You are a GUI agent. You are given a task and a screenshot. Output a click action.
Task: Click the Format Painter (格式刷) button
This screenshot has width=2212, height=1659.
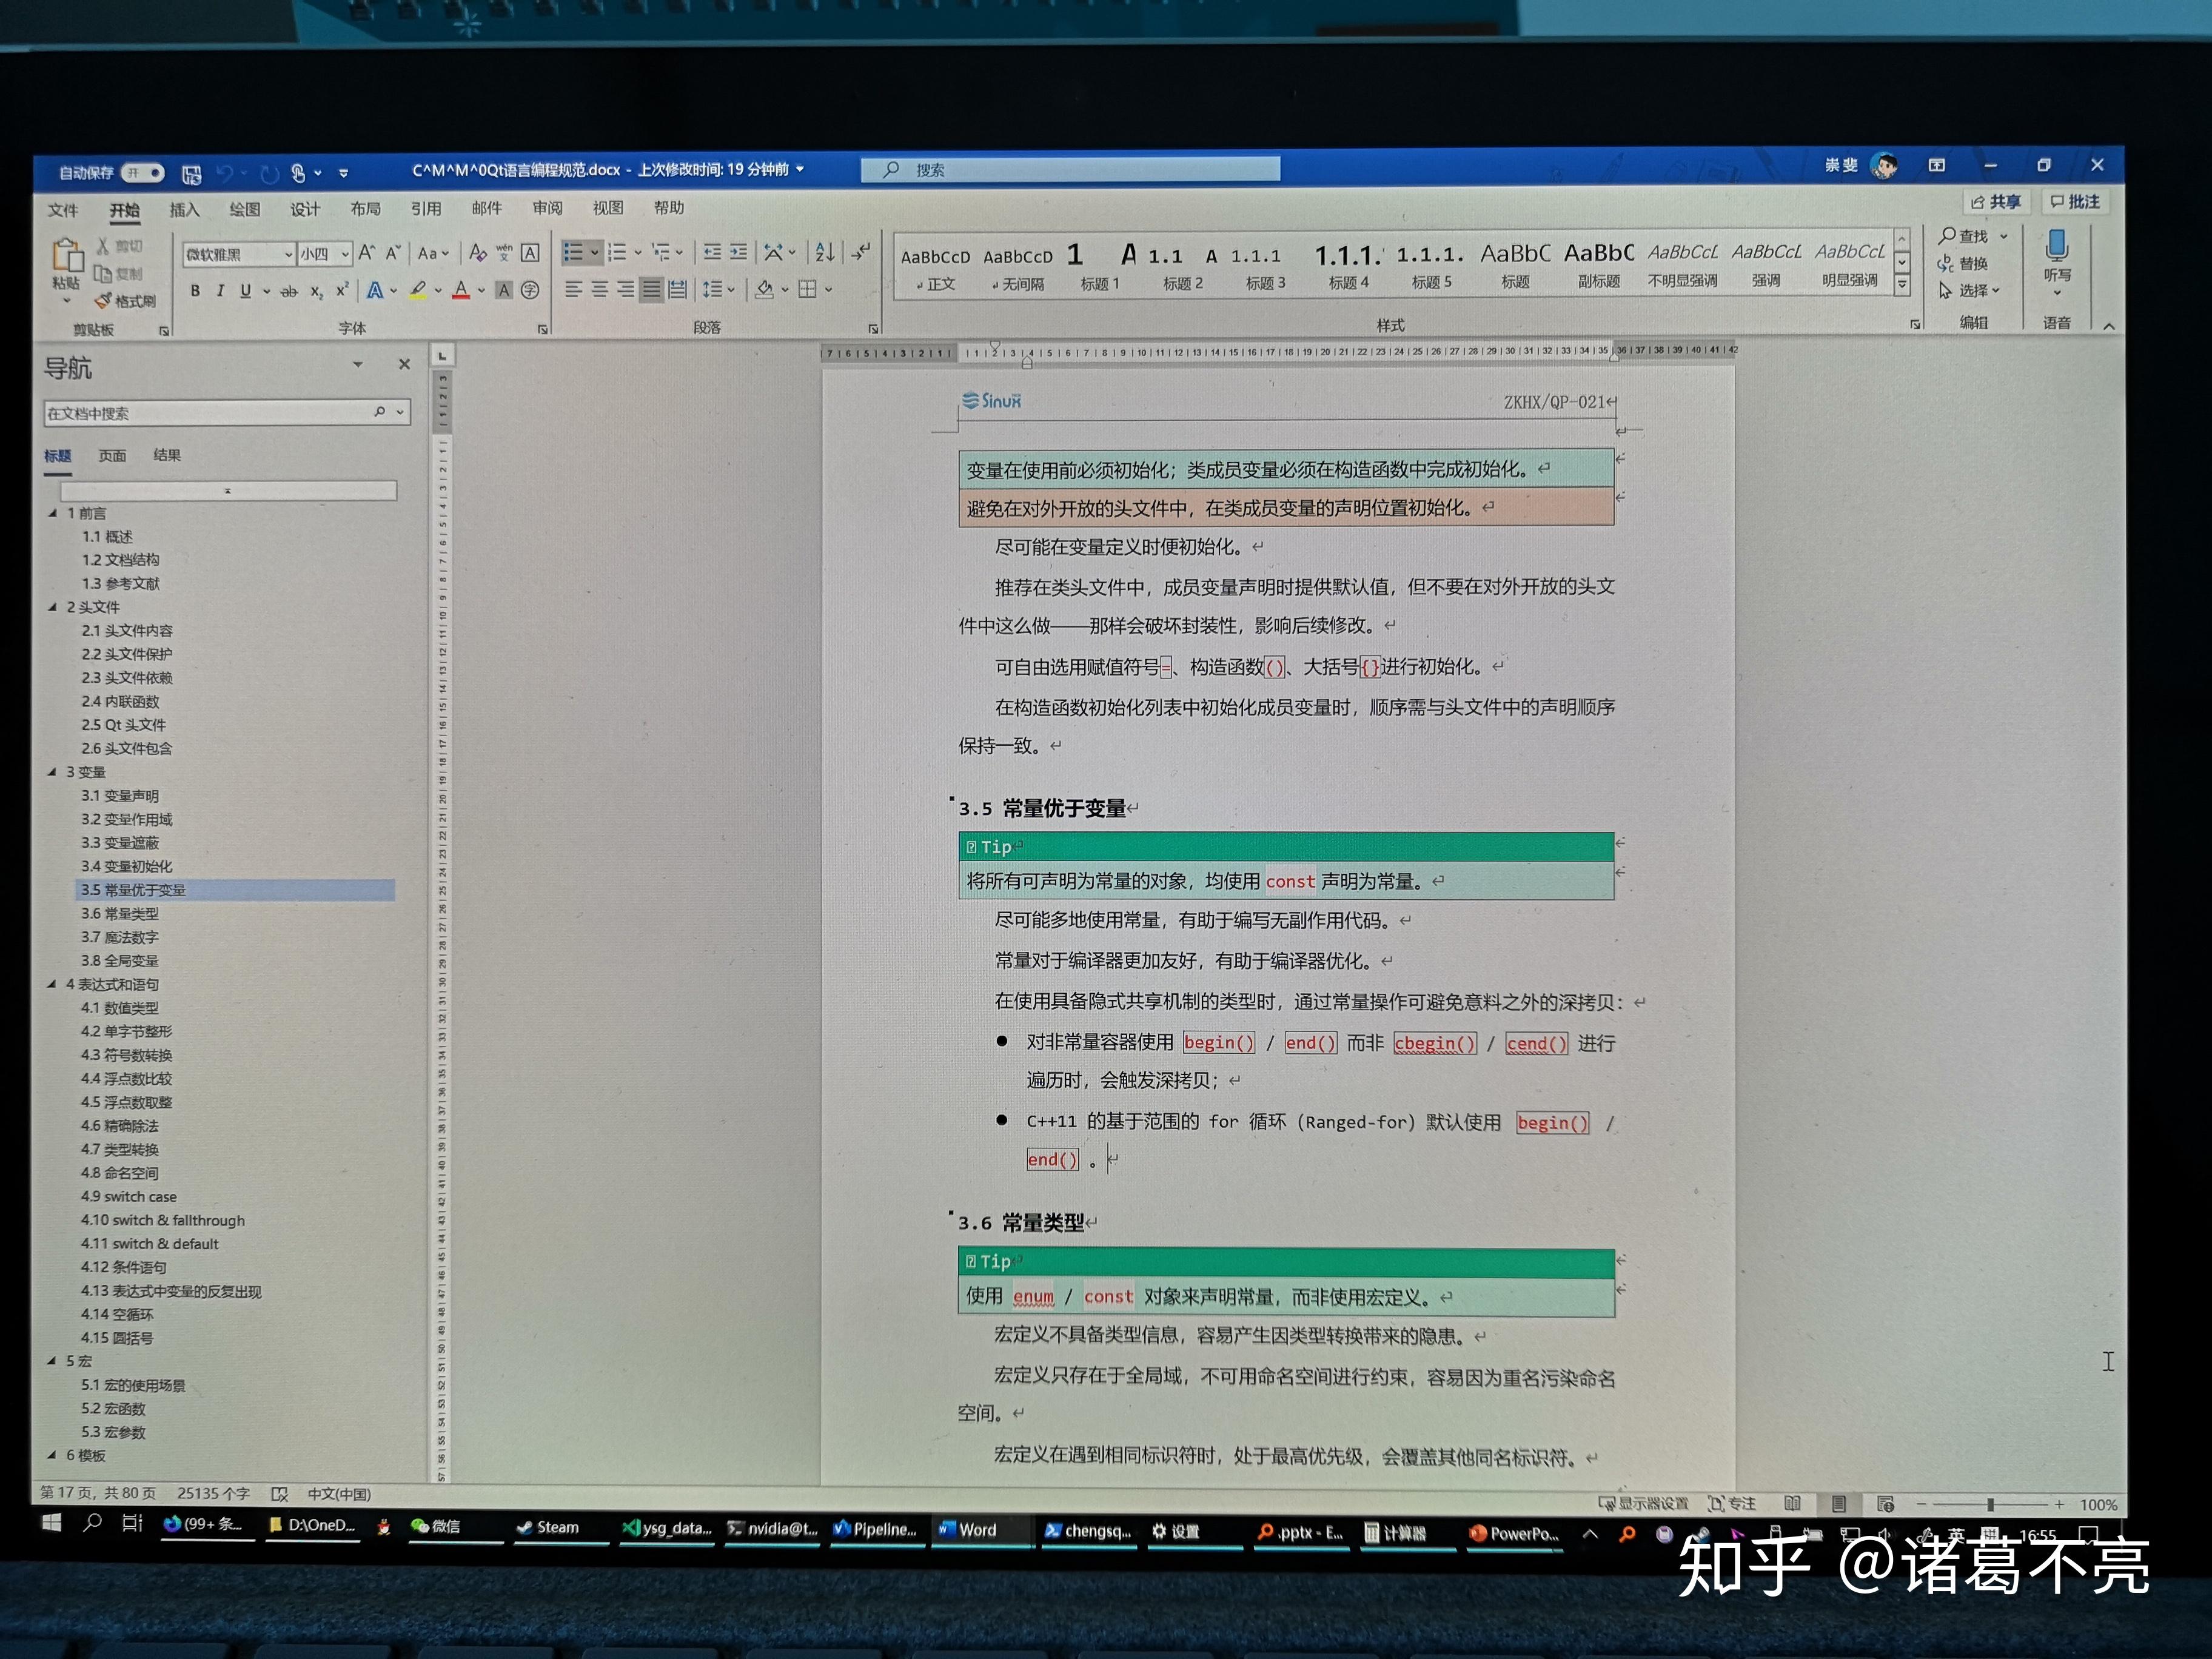(x=126, y=301)
